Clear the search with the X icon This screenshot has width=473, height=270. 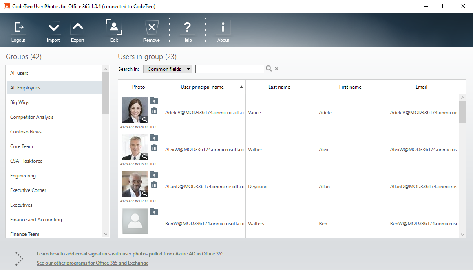pos(276,69)
